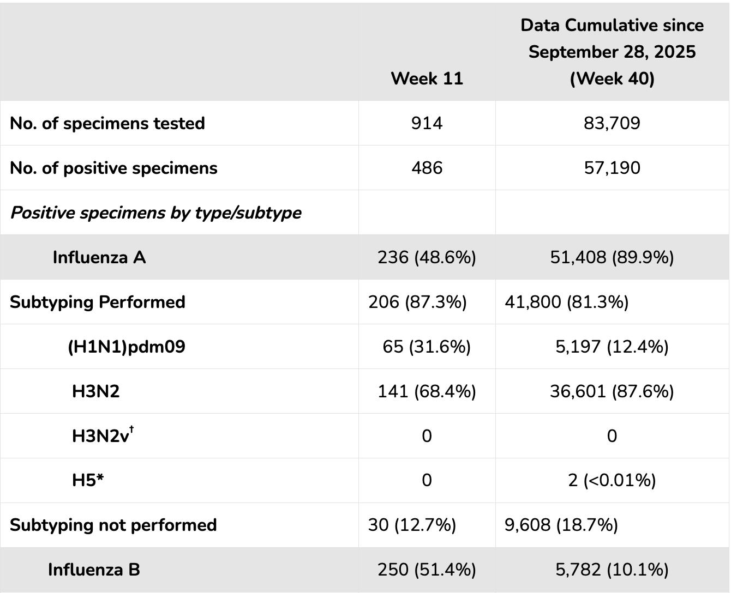Click the 83,709 cumulative specimens value

(x=612, y=123)
